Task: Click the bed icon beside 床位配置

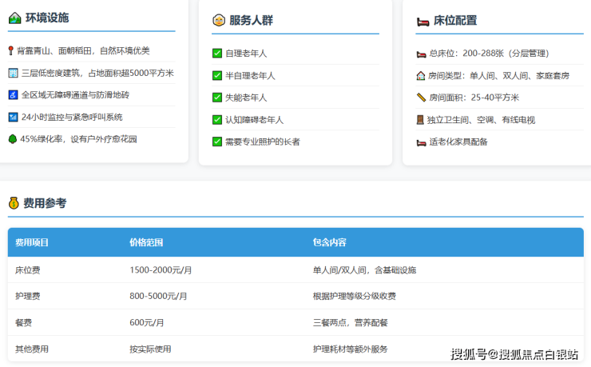Action: pyautogui.click(x=422, y=21)
